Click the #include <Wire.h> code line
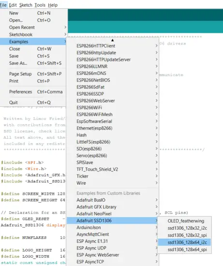This screenshot has height=266, width=223. tap(24, 169)
